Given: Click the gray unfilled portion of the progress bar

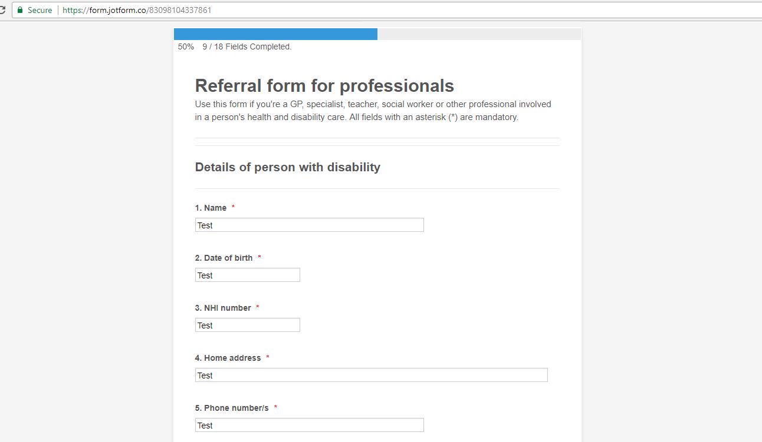Looking at the screenshot, I should tap(479, 34).
